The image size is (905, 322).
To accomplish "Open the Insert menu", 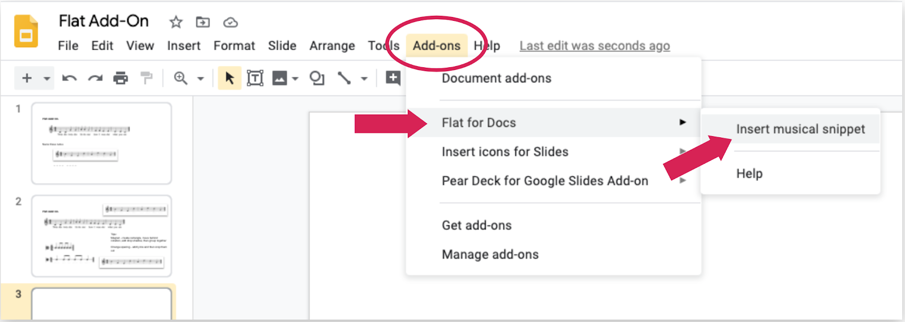I will [184, 46].
